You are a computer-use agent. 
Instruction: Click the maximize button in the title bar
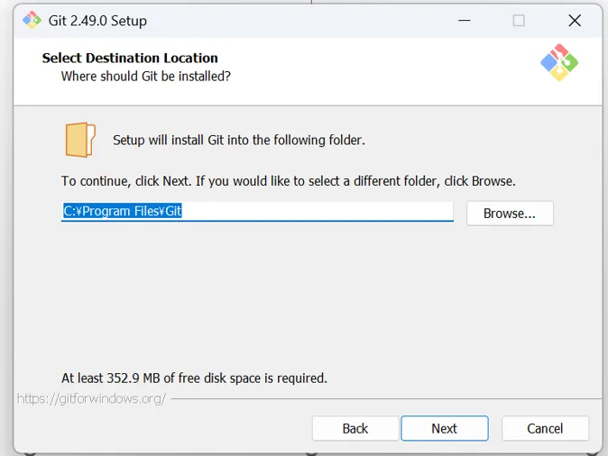coord(519,20)
